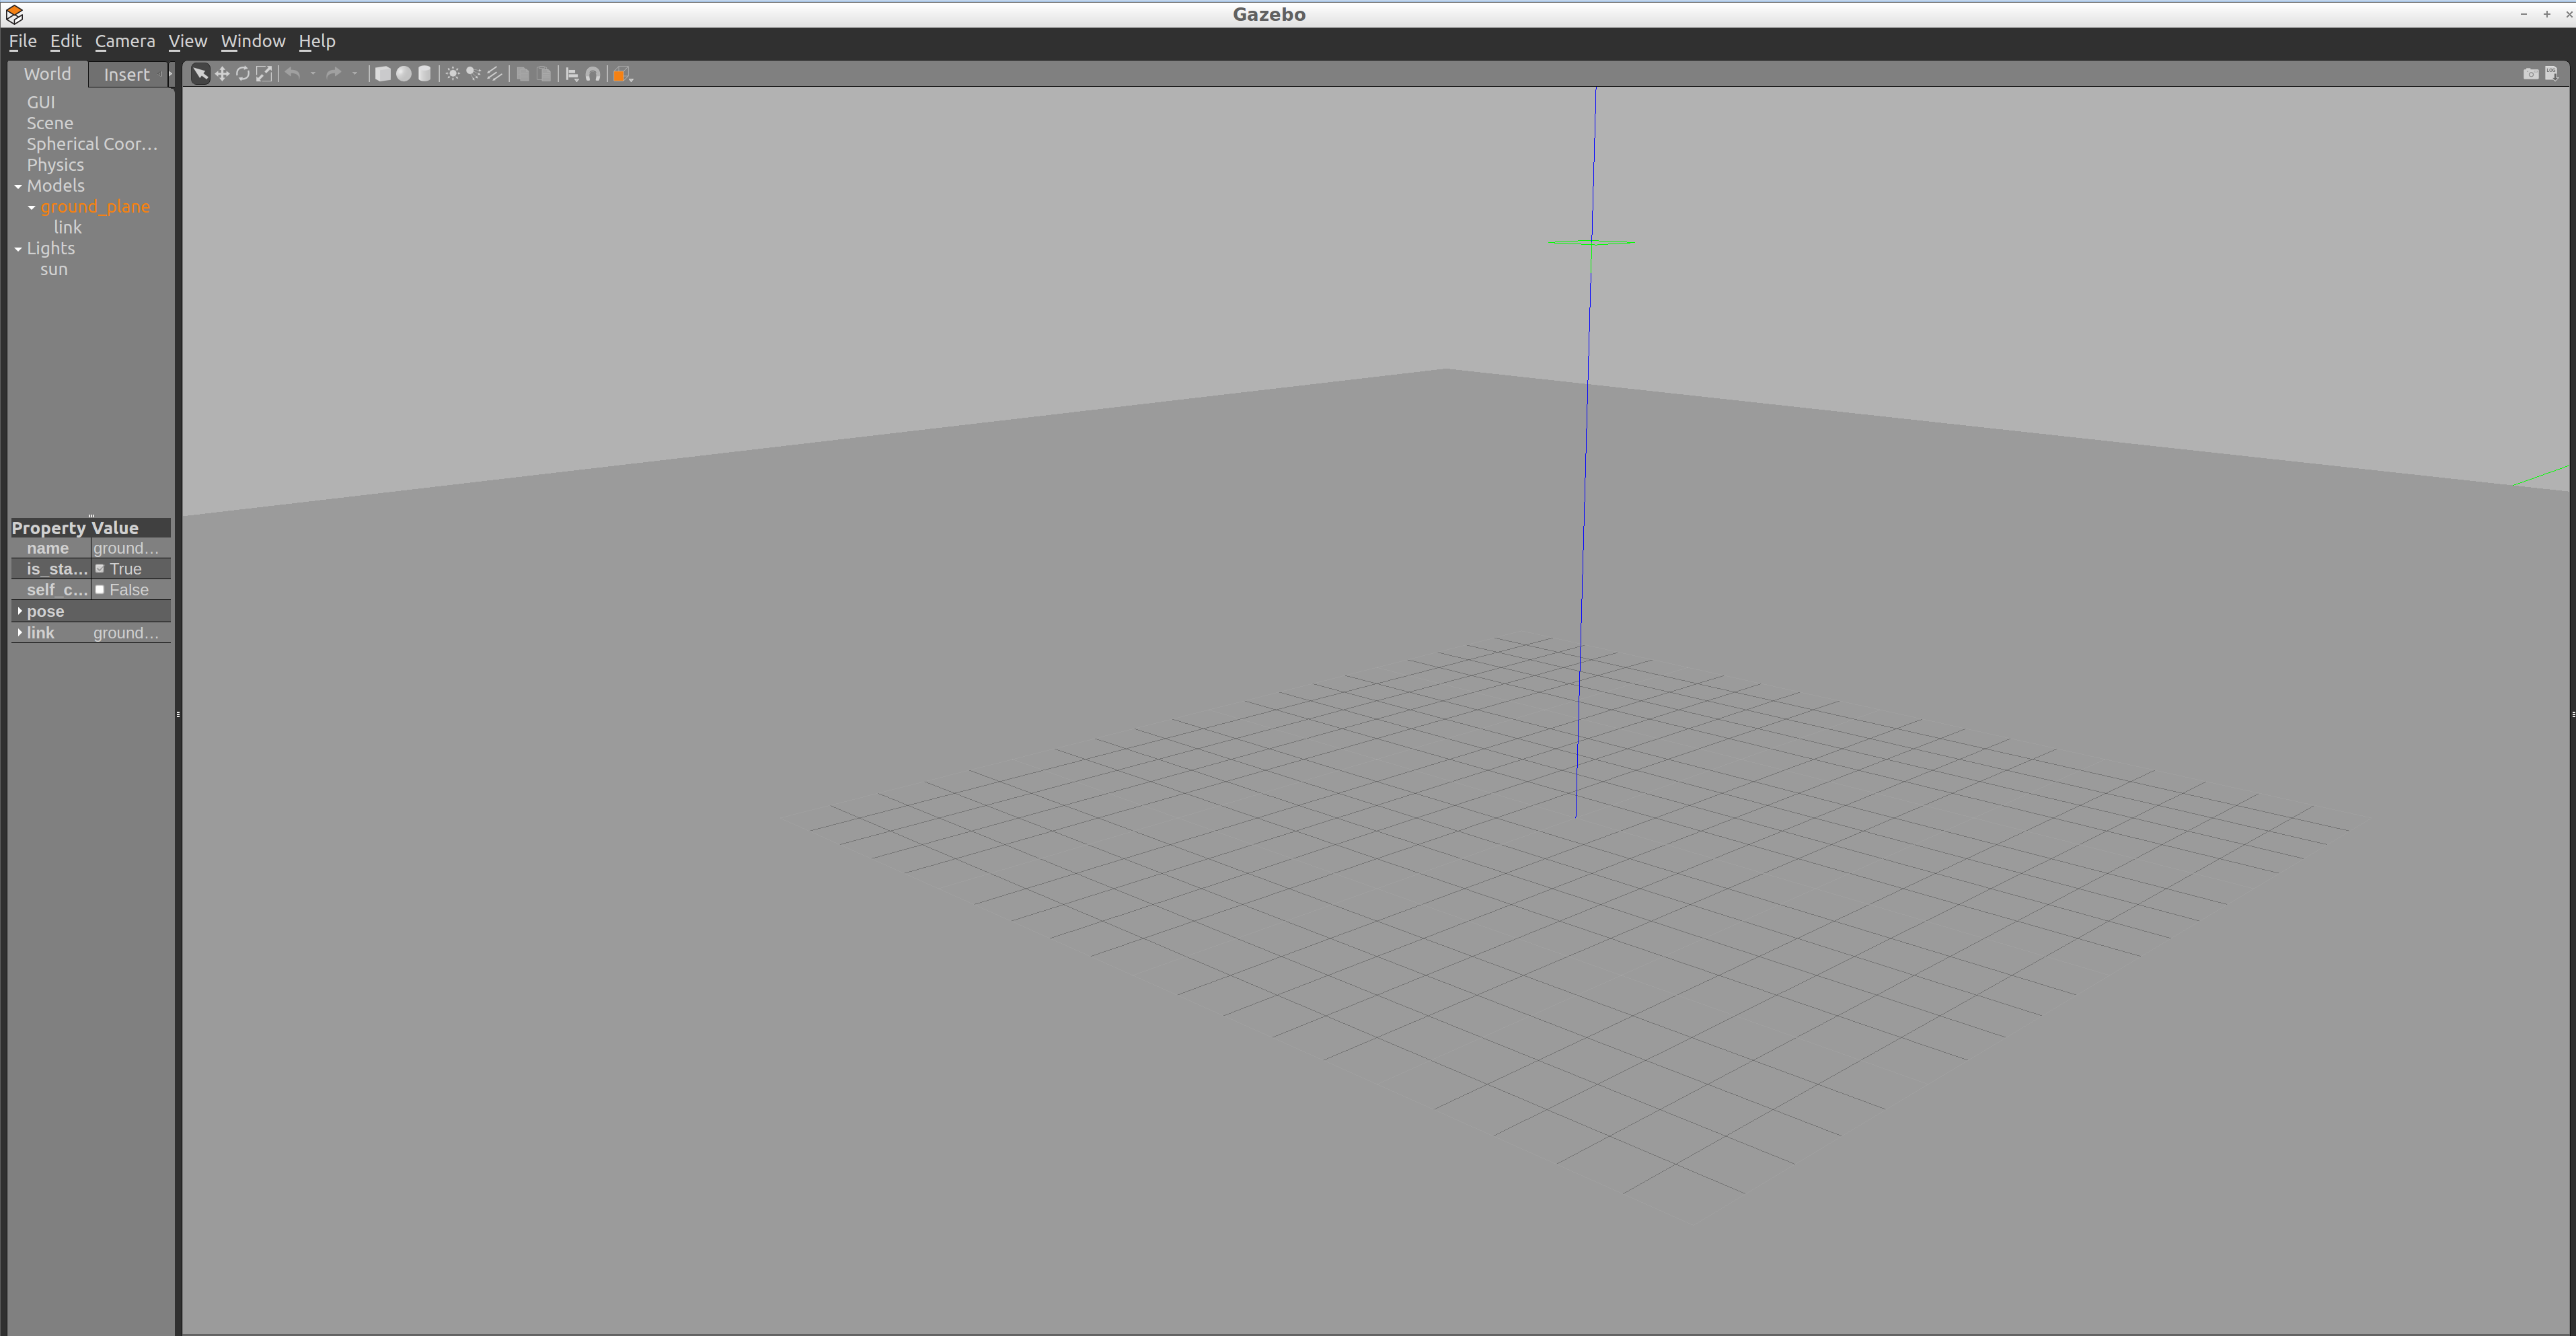Image resolution: width=2576 pixels, height=1336 pixels.
Task: Expand the Lights tree item
Action: 17,247
